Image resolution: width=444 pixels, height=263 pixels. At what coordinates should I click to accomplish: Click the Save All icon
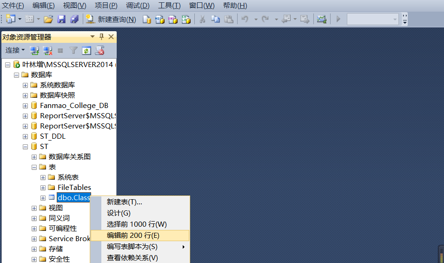[x=74, y=19]
